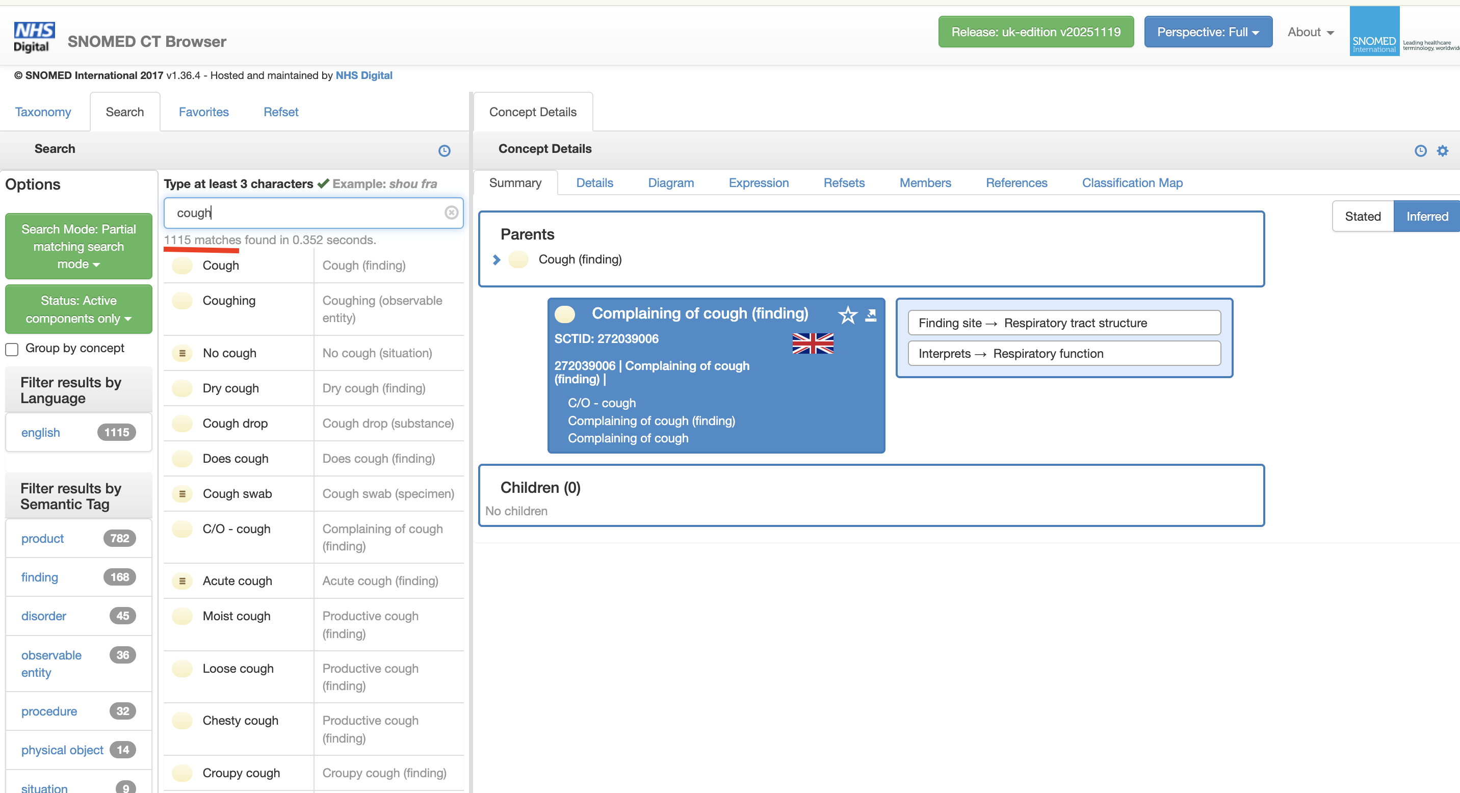Open the search history clock icon
This screenshot has width=1460, height=793.
click(445, 150)
